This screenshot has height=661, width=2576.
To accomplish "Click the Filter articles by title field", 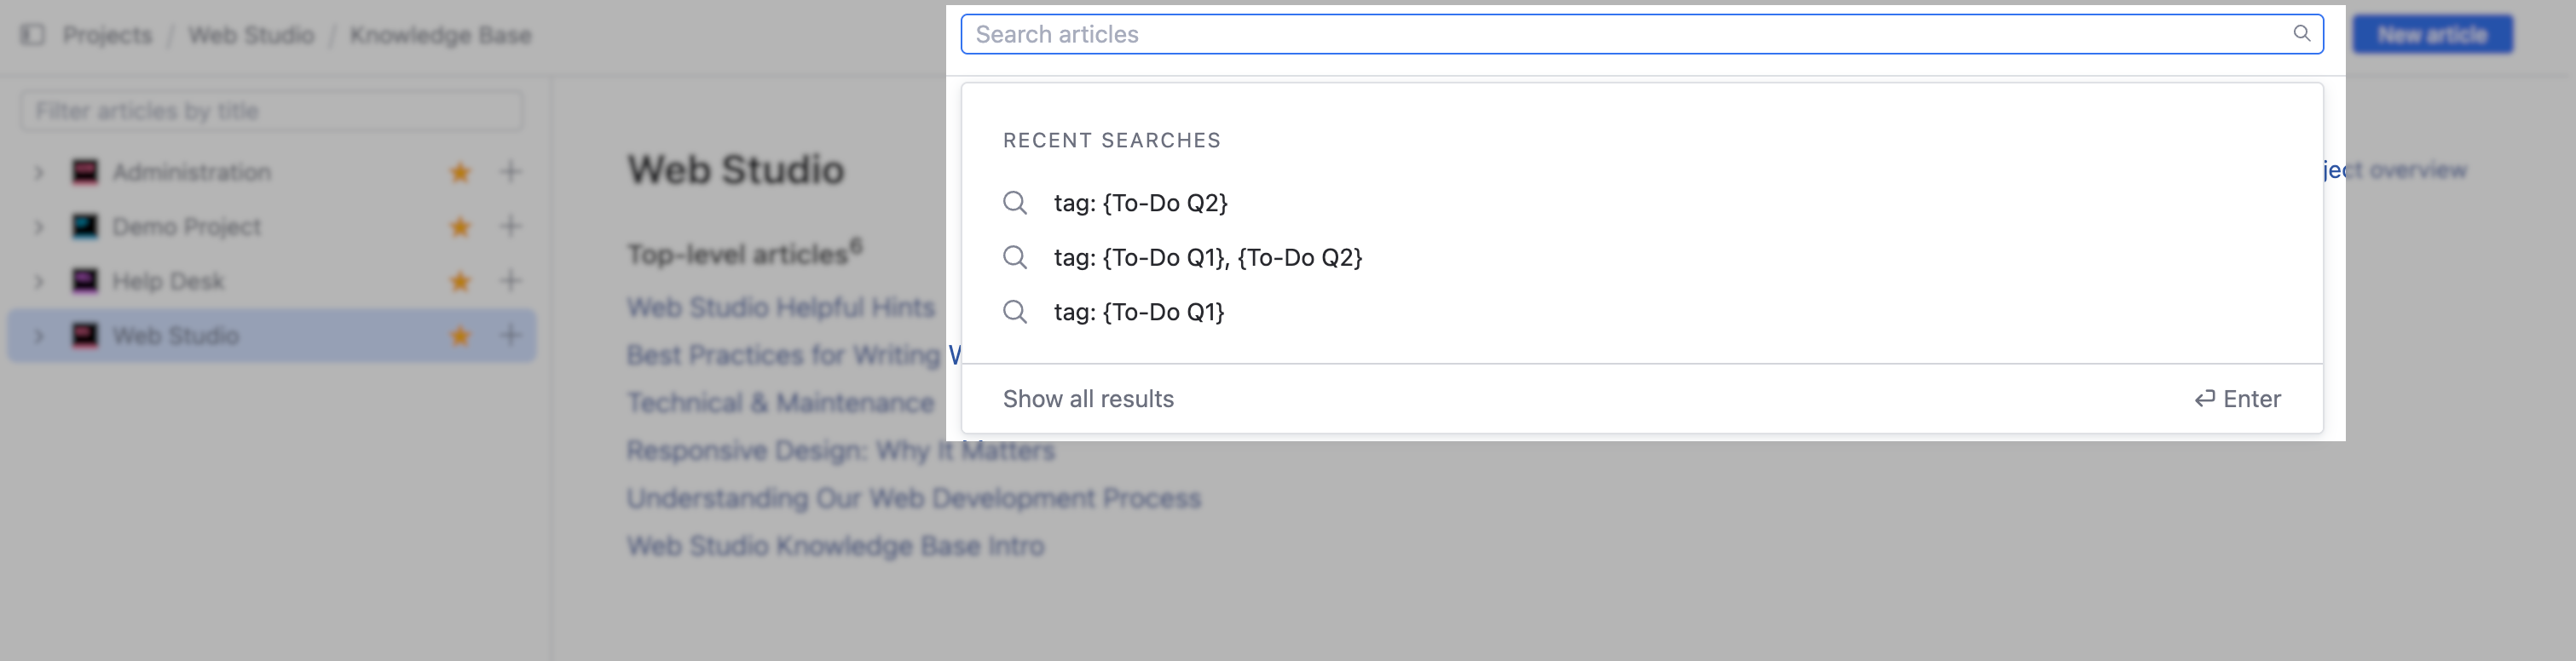I will click(x=270, y=111).
